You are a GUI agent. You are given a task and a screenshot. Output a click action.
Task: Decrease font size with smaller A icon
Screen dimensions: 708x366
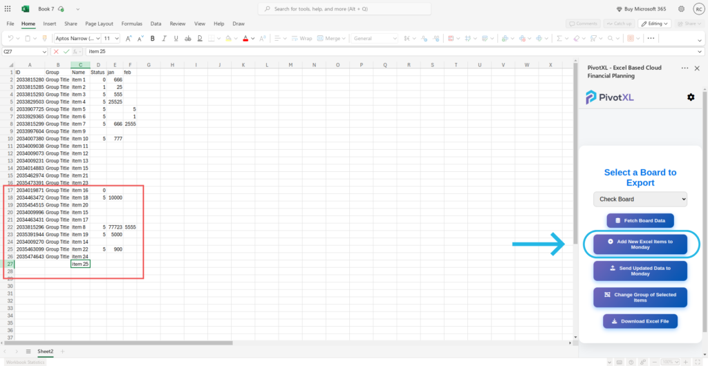click(x=140, y=38)
